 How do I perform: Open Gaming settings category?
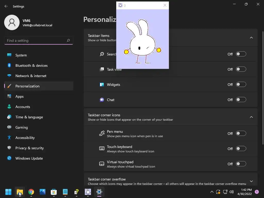[39, 127]
